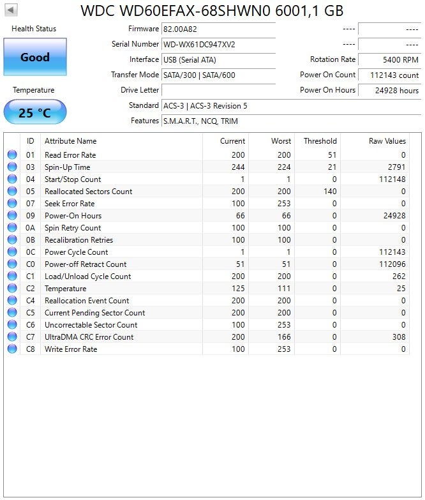Click the Power On Count value field
The image size is (425, 500).
(389, 75)
